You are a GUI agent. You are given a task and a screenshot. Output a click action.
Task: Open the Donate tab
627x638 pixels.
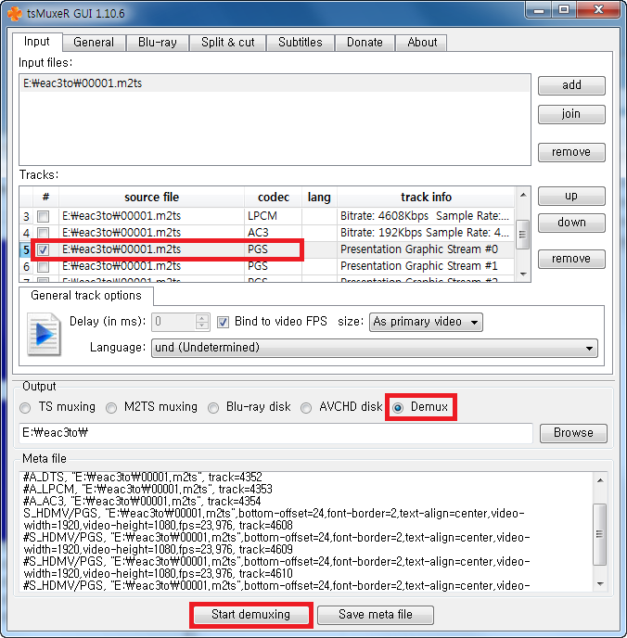365,43
